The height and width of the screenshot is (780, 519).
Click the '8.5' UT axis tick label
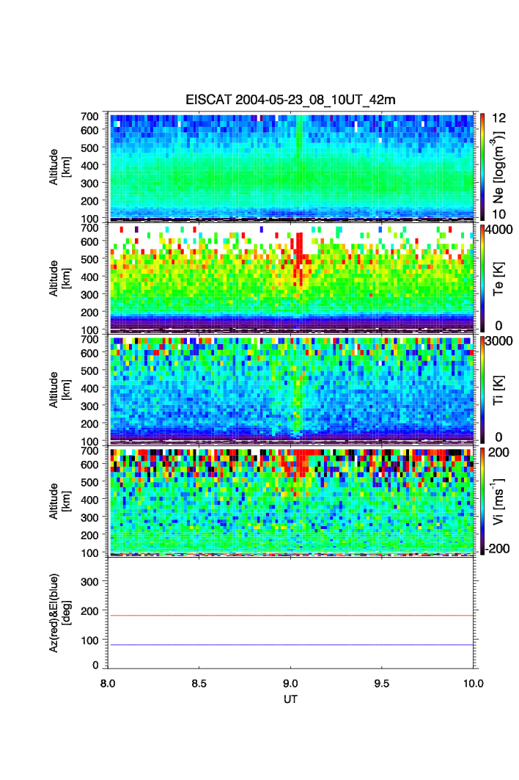(199, 683)
